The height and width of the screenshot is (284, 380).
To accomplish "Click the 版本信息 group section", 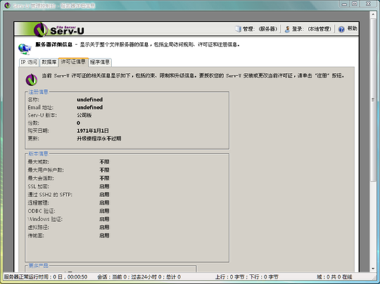I will (x=127, y=204).
